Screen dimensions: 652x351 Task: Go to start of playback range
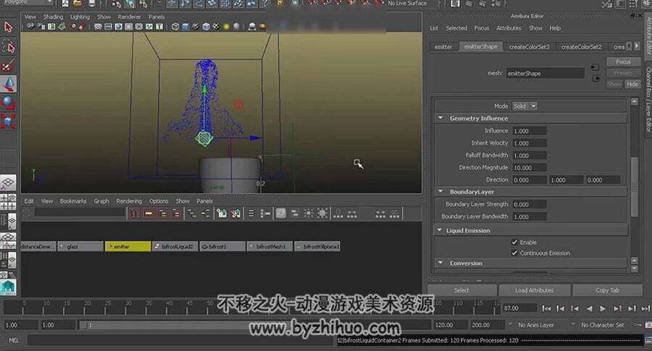point(546,308)
